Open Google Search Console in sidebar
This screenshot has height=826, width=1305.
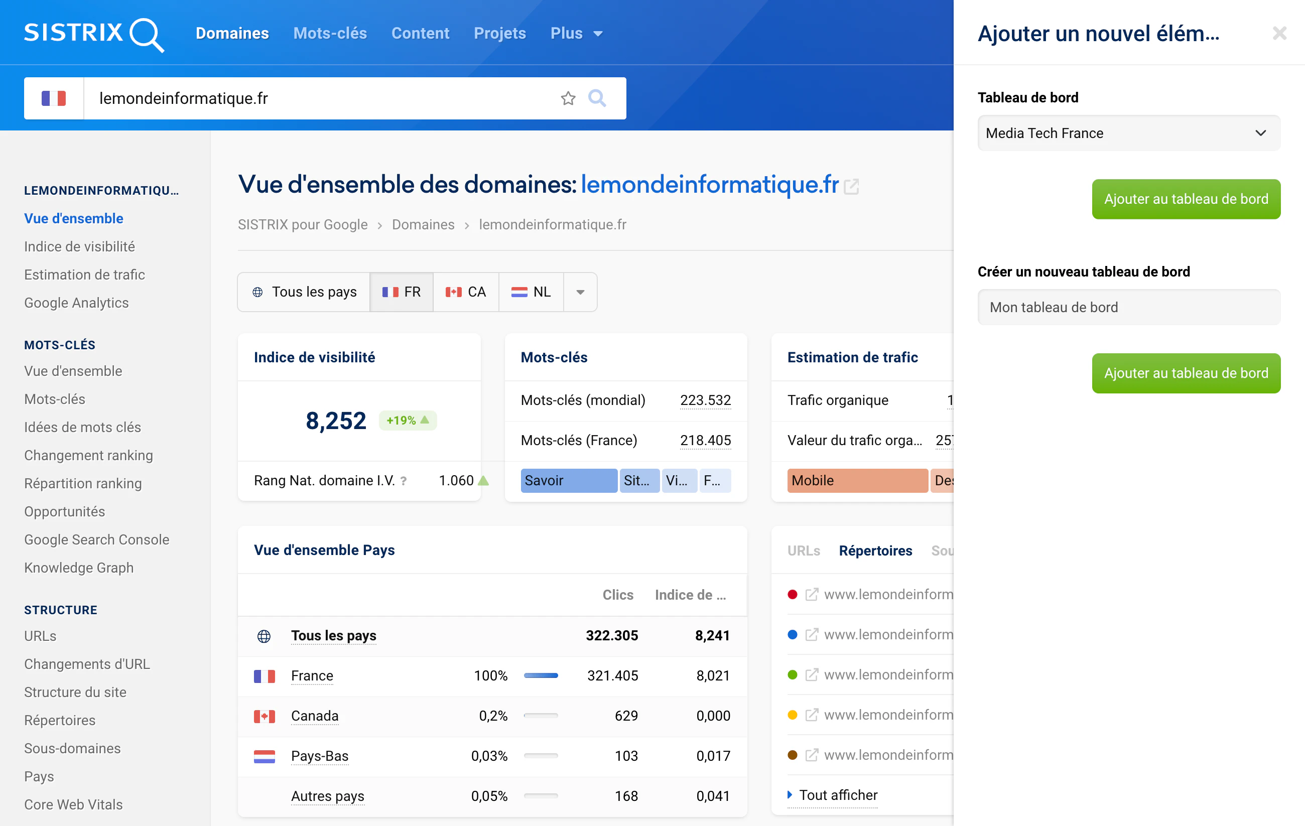(96, 540)
